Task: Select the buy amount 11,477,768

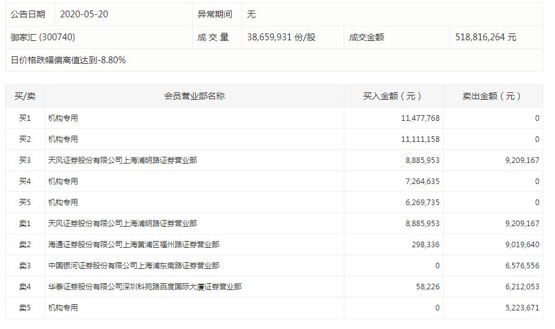Action: [x=420, y=118]
